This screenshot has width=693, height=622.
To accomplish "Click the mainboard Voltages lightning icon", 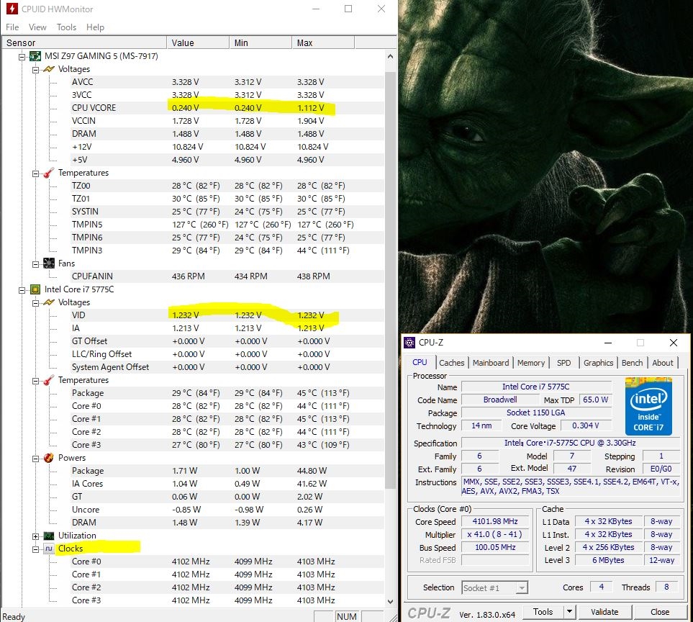I will [x=49, y=69].
